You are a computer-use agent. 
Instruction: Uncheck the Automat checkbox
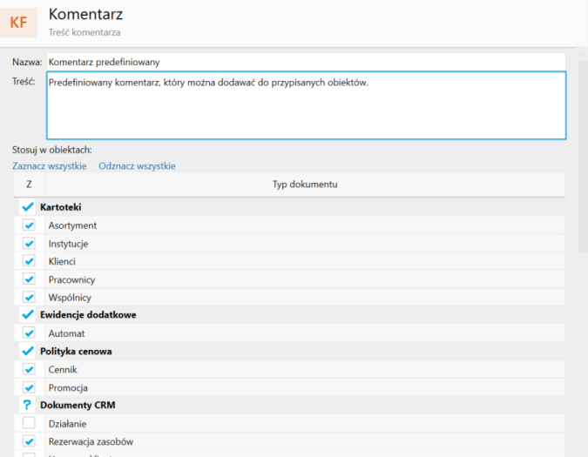pyautogui.click(x=29, y=333)
